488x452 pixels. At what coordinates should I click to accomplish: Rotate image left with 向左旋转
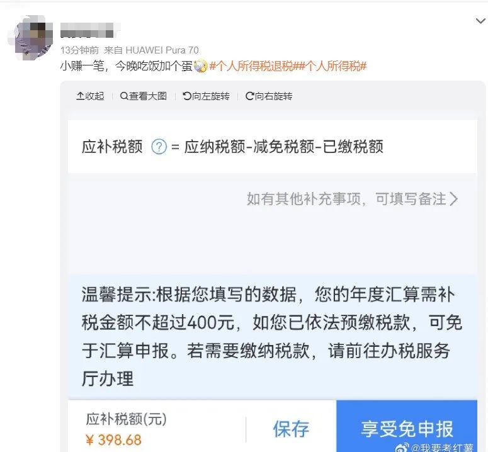pyautogui.click(x=207, y=96)
